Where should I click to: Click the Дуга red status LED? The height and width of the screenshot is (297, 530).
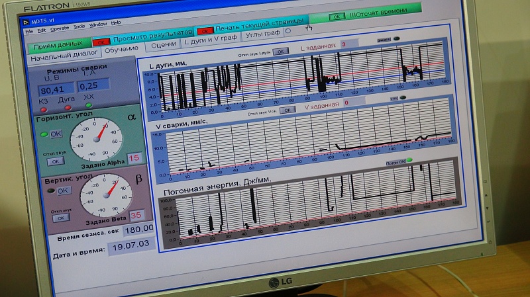click(68, 107)
